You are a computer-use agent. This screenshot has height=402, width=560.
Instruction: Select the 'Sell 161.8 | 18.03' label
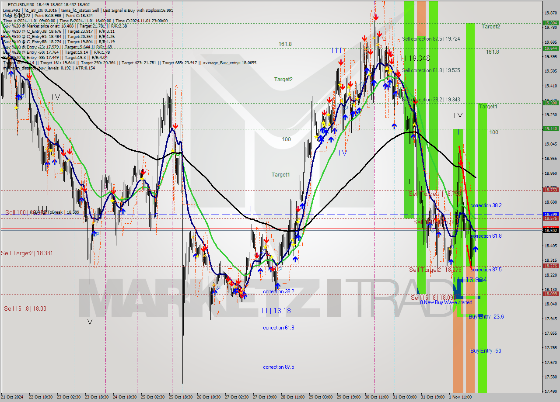25,308
